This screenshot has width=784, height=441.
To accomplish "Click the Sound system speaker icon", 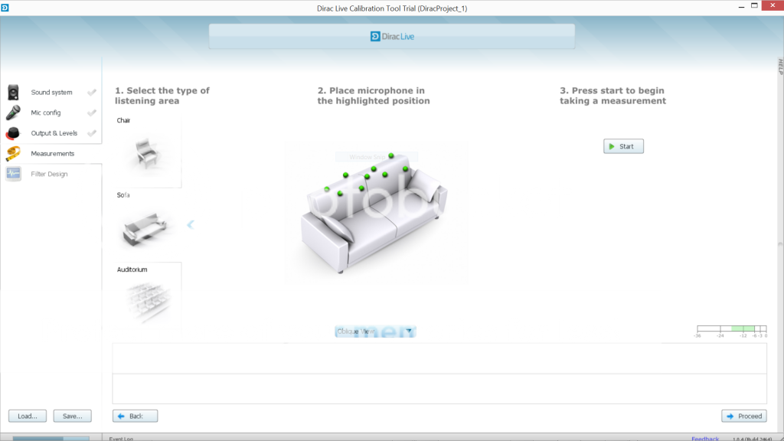I will [x=13, y=93].
